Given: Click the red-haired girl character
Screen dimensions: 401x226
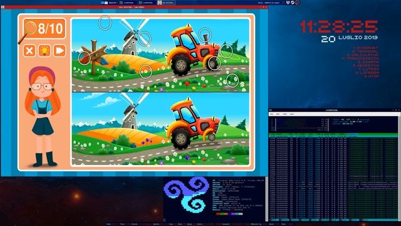Looking at the screenshot, I should click(43, 117).
